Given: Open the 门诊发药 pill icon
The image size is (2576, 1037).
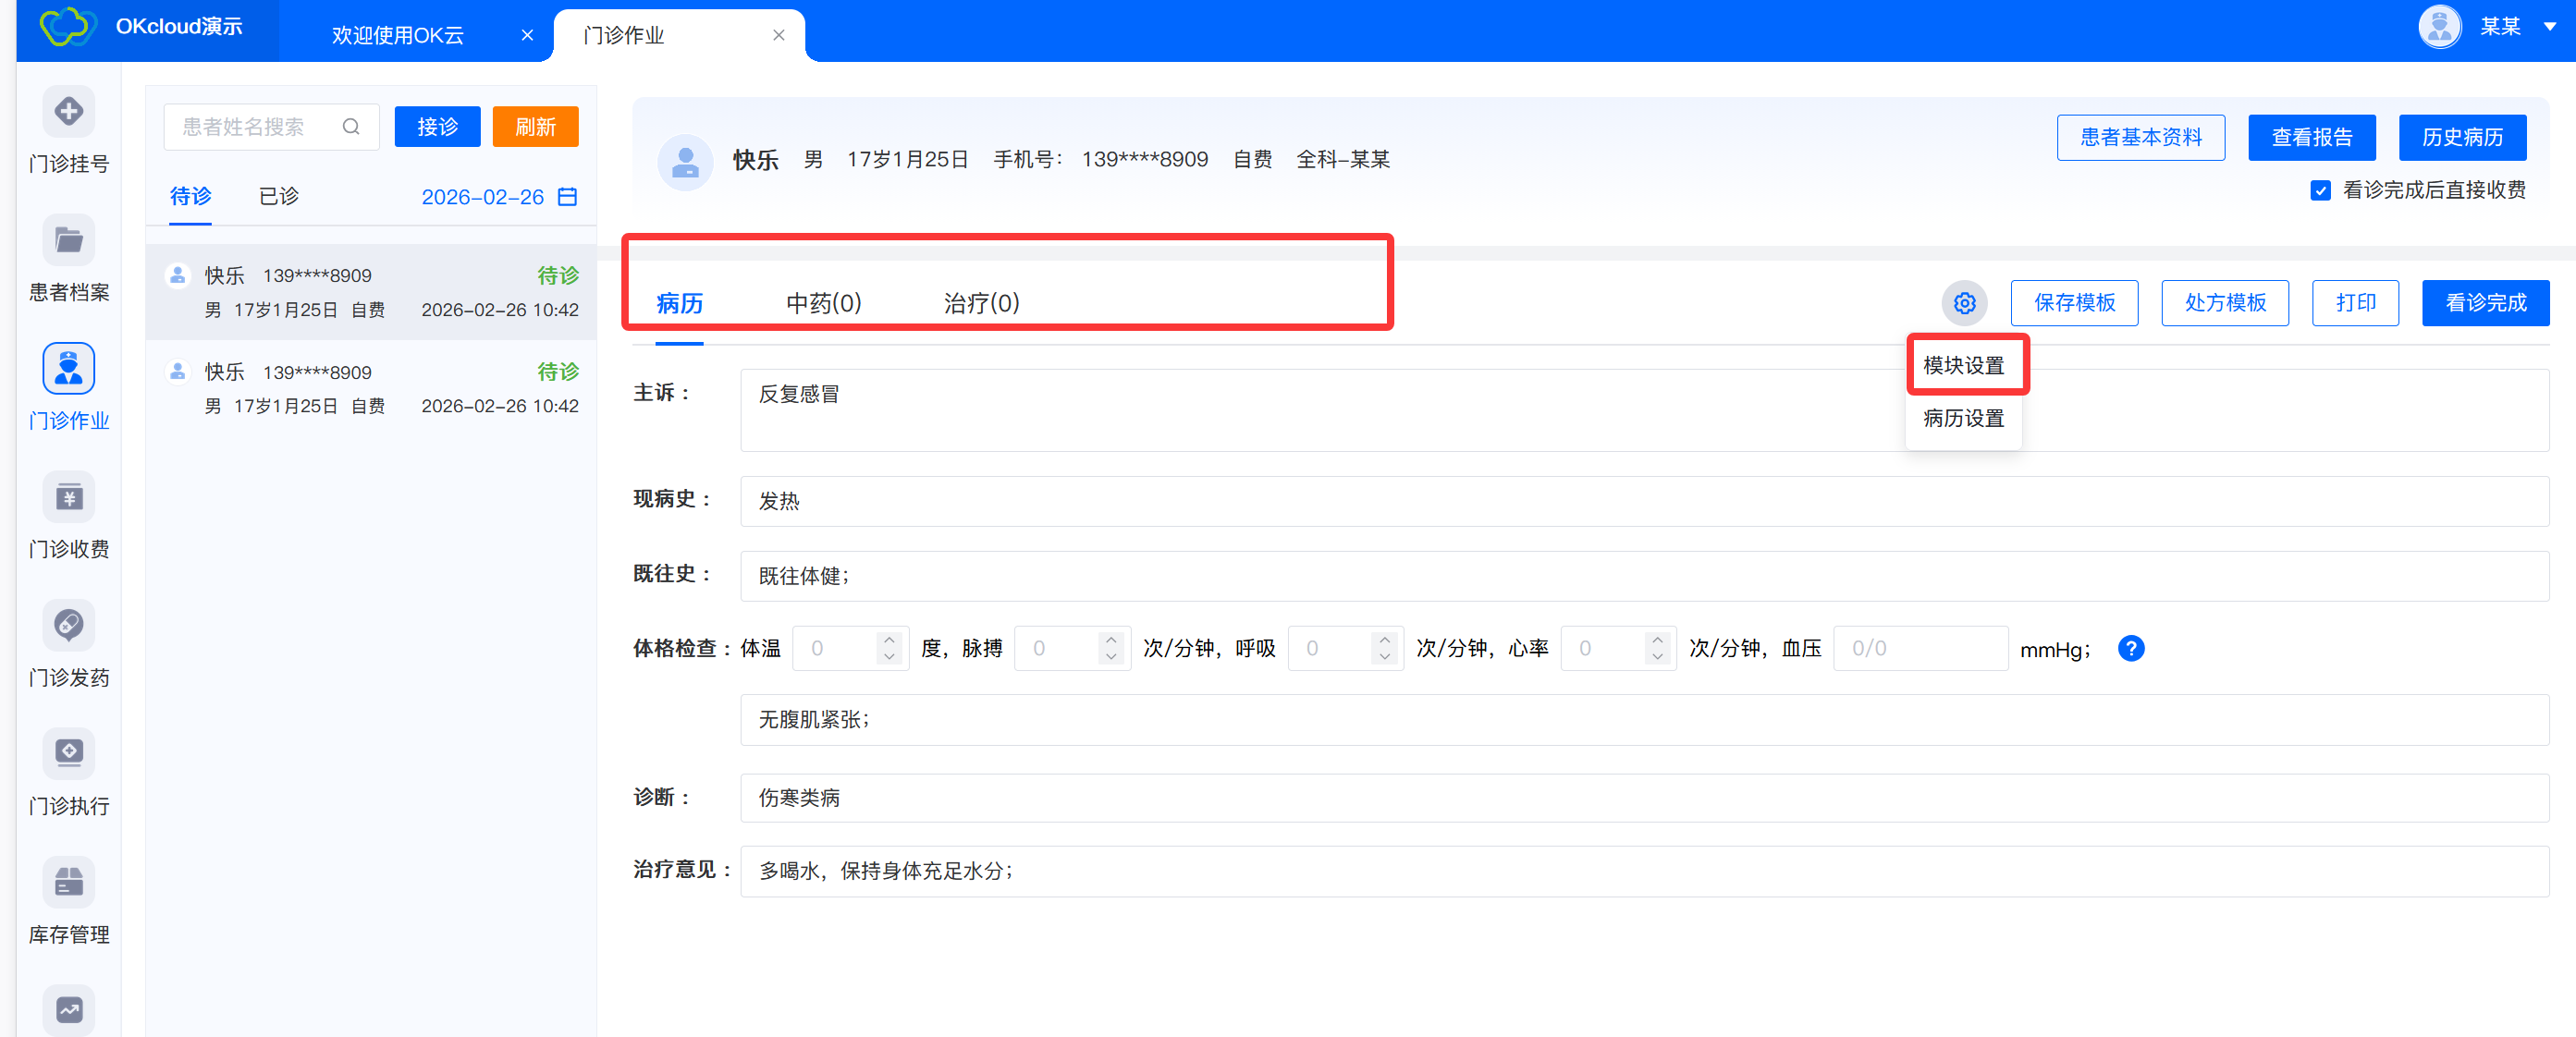Looking at the screenshot, I should click(x=68, y=625).
